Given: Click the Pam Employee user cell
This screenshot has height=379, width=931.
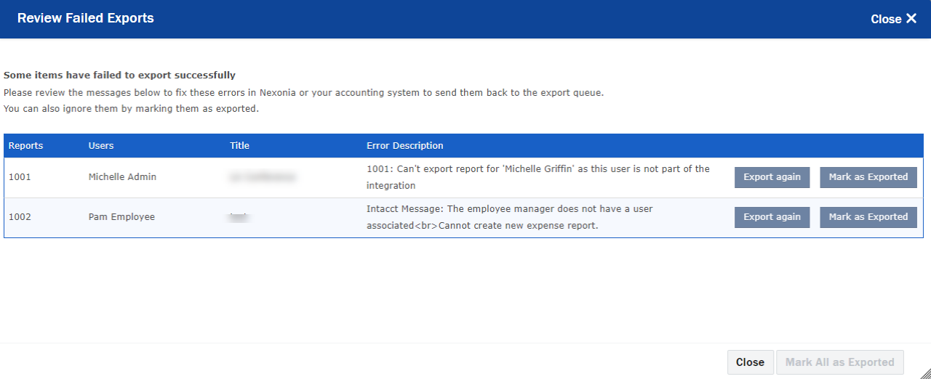Looking at the screenshot, I should click(x=121, y=217).
